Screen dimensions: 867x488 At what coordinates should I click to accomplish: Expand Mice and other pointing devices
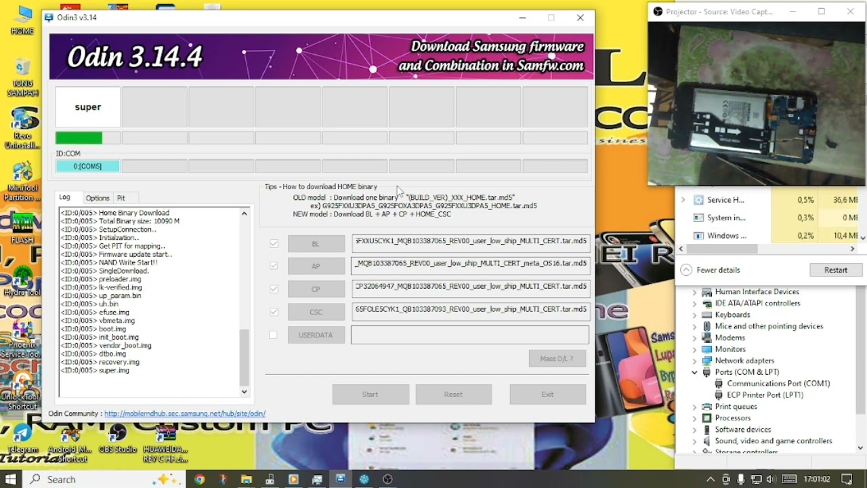point(694,327)
